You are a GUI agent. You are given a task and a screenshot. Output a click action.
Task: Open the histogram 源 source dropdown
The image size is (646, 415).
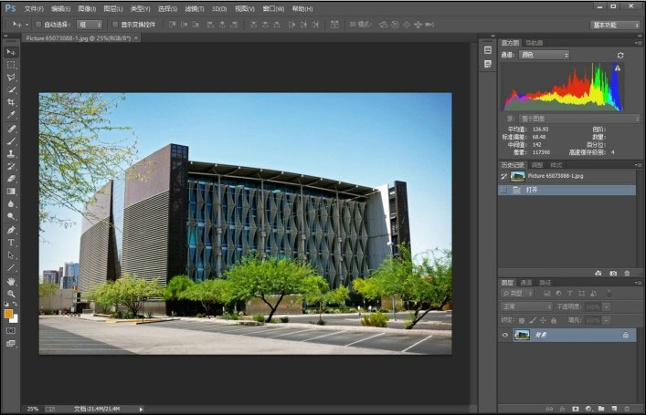[x=579, y=119]
